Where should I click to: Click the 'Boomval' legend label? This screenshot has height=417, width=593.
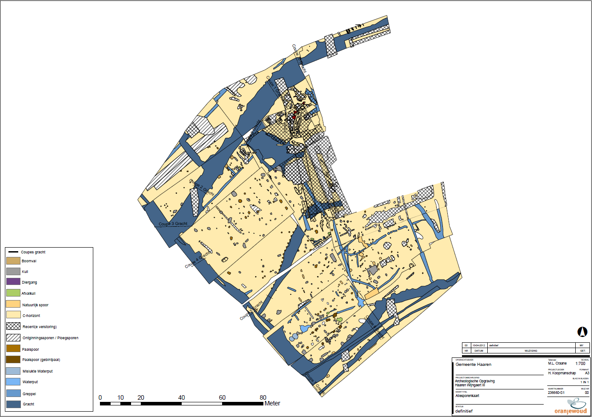[x=29, y=261]
